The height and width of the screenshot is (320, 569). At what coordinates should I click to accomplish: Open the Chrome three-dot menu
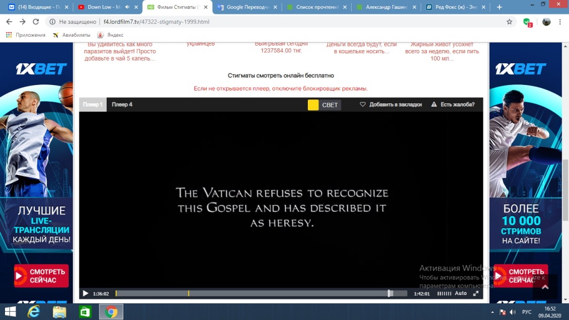pyautogui.click(x=560, y=22)
